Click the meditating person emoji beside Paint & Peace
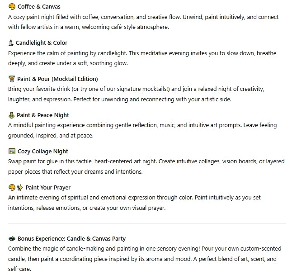292x275 pixels. click(x=12, y=115)
